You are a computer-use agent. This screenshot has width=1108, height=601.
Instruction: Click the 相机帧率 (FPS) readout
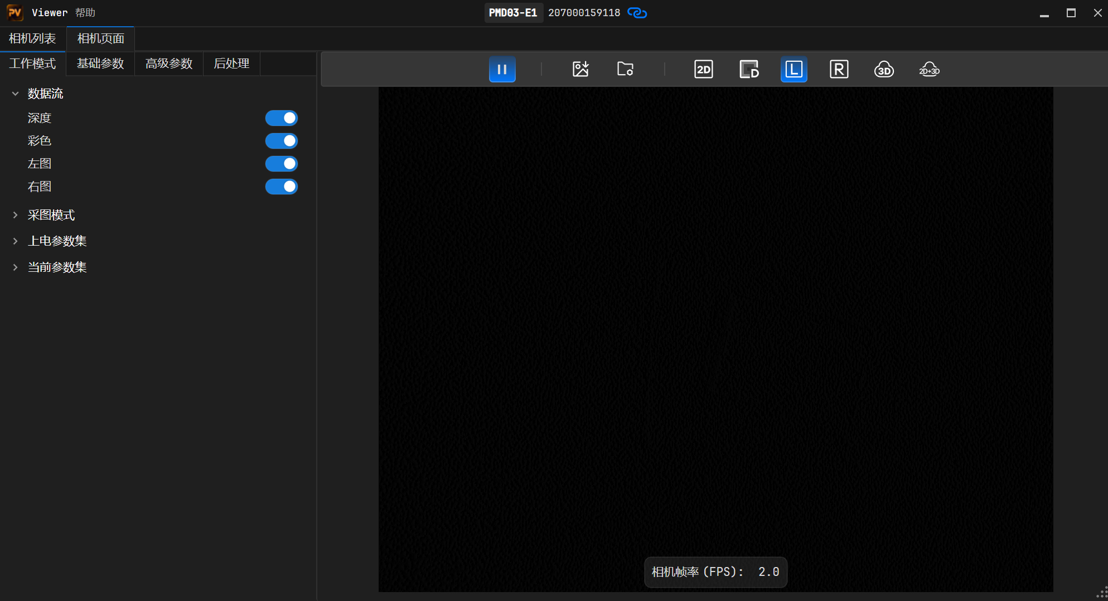pyautogui.click(x=715, y=572)
